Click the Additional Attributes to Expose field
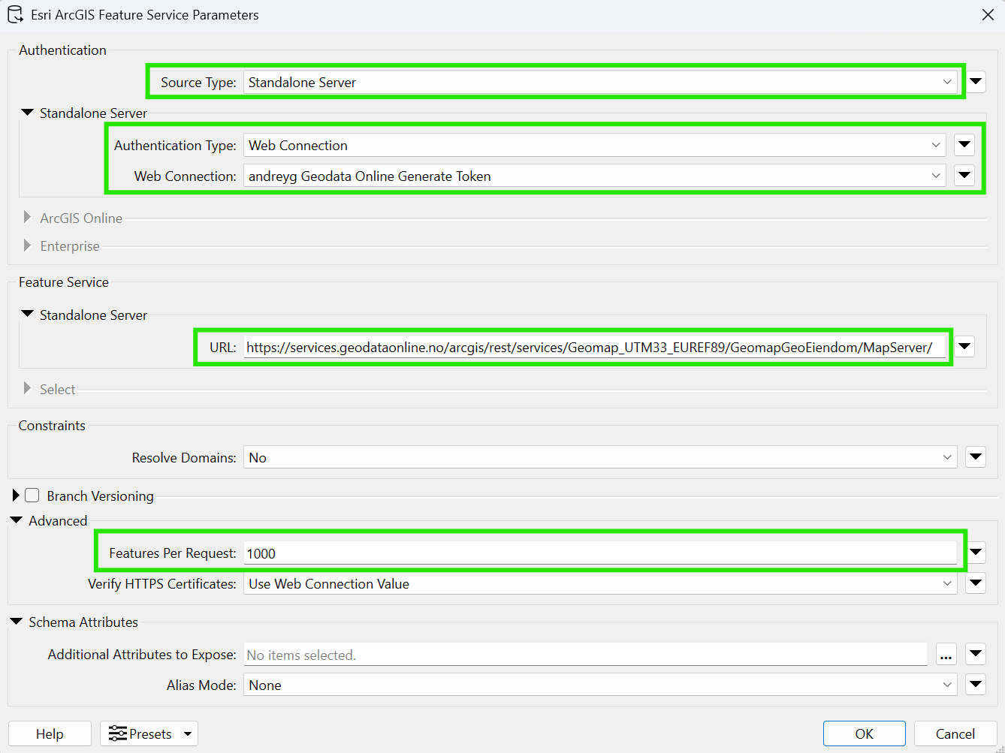The width and height of the screenshot is (1005, 753). (x=585, y=655)
